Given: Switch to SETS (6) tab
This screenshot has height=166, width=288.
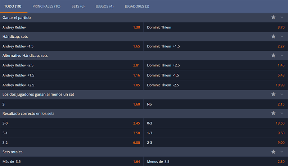Looking at the screenshot, I should pos(78,6).
